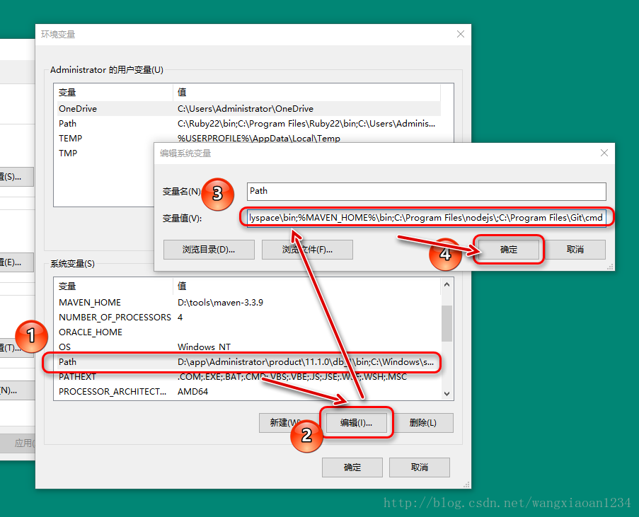Viewport: 639px width, 517px height.
Task: Close the 编辑系统变量 dialog
Action: point(604,153)
